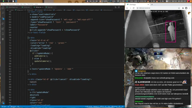This screenshot has width=192, height=108.
Task: Open the Explorer view in VS Code activity bar
Action: click(x=3, y=8)
